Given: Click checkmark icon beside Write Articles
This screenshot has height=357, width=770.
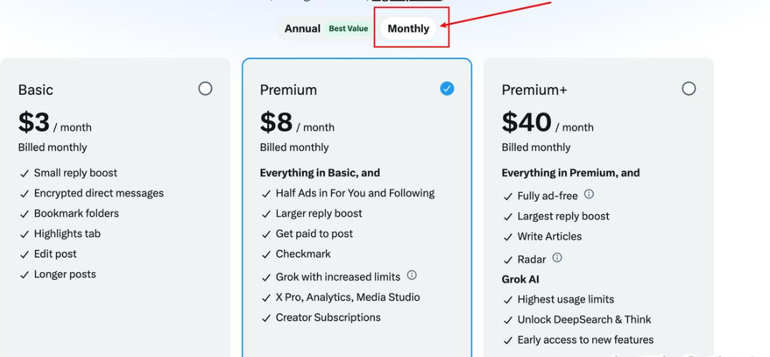Looking at the screenshot, I should click(x=508, y=237).
